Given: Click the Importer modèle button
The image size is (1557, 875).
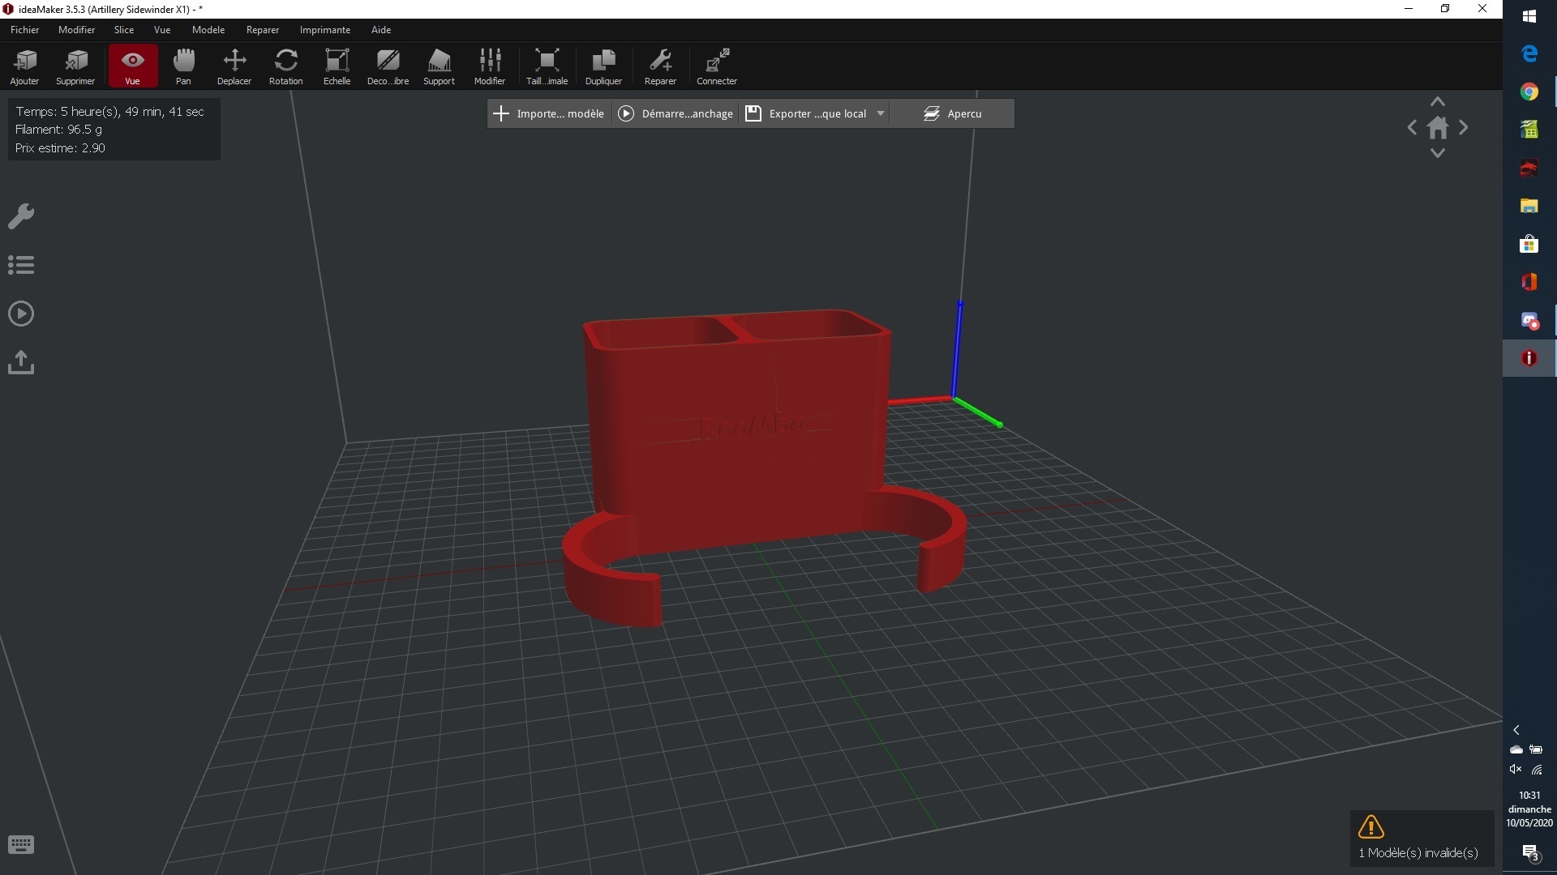Looking at the screenshot, I should [x=549, y=113].
